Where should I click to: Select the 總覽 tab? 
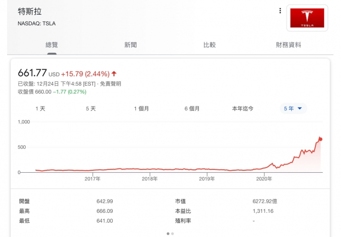[x=52, y=45]
